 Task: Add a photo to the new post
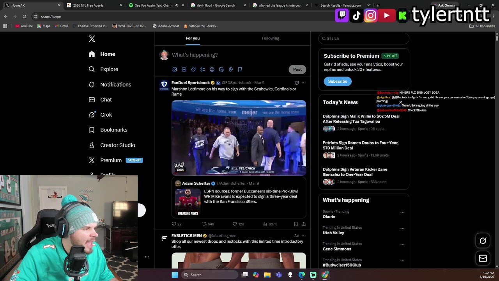click(x=175, y=69)
